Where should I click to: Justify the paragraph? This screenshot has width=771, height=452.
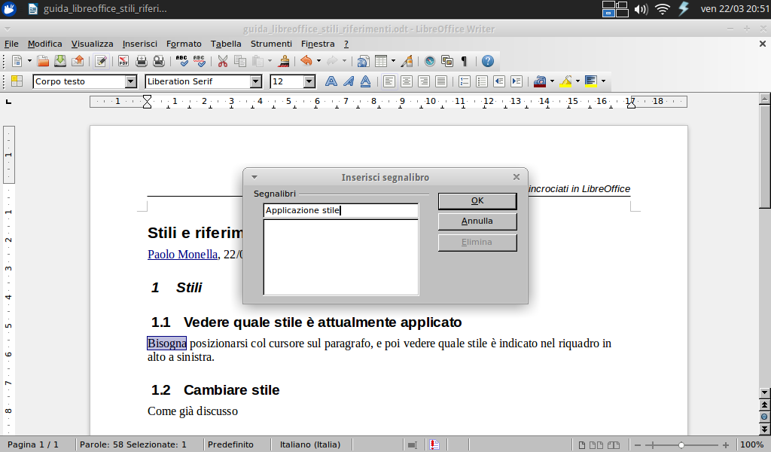coord(441,81)
